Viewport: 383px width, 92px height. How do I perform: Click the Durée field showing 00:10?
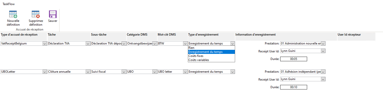(294, 87)
